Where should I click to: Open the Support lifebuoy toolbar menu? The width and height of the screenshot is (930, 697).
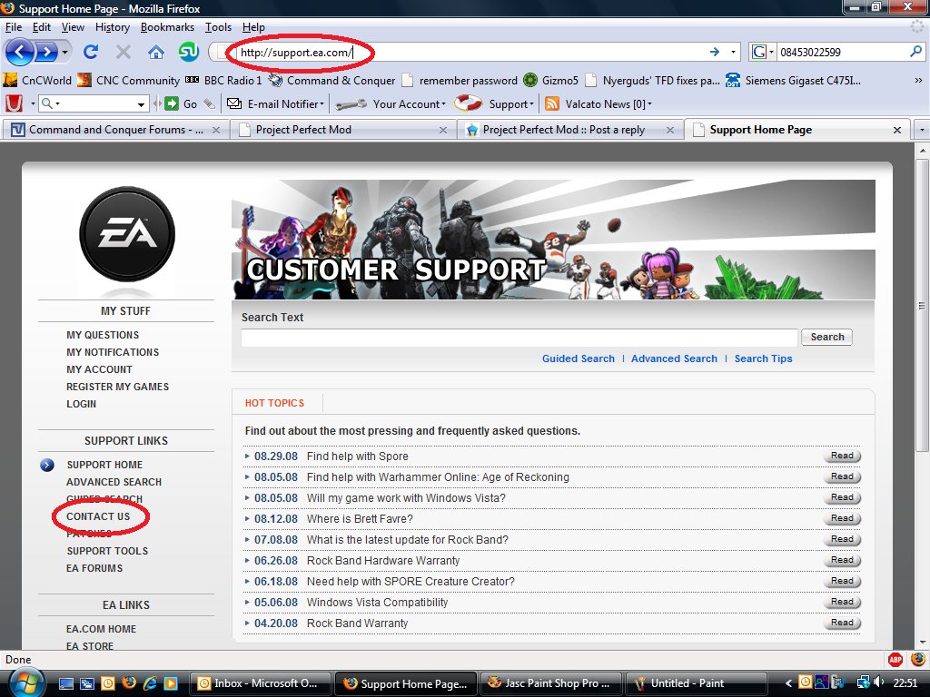coord(494,104)
